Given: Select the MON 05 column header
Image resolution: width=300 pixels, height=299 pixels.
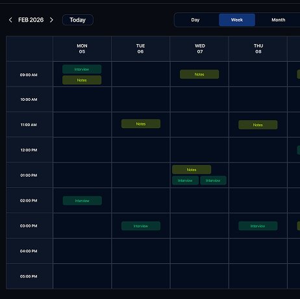Looking at the screenshot, I should tap(82, 49).
